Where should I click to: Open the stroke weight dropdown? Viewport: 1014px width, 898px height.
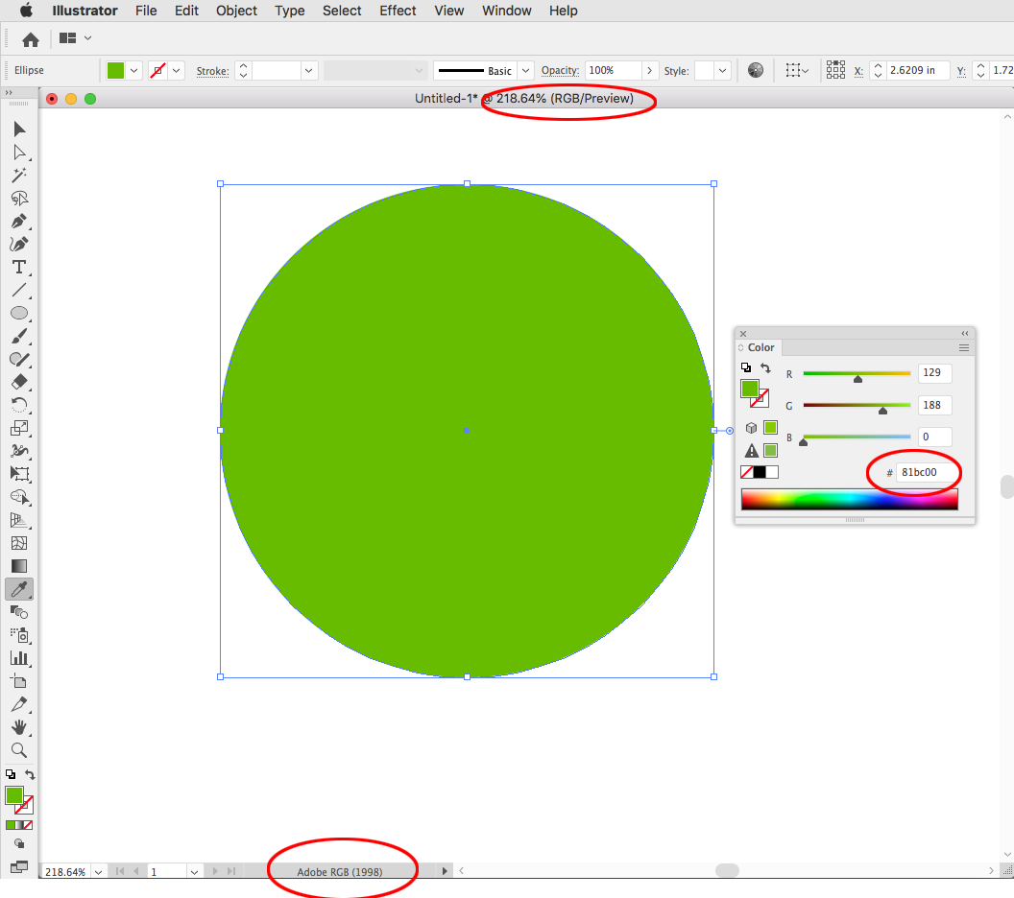tap(307, 70)
